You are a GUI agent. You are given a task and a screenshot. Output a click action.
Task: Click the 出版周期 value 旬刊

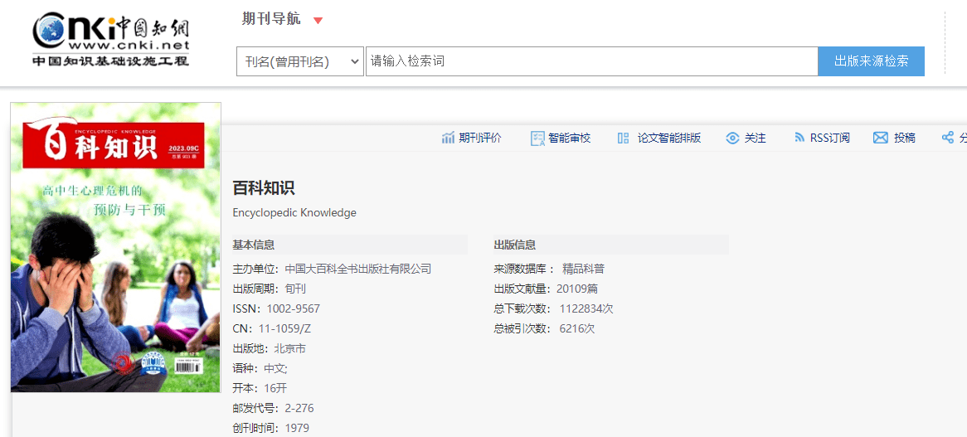pyautogui.click(x=294, y=289)
